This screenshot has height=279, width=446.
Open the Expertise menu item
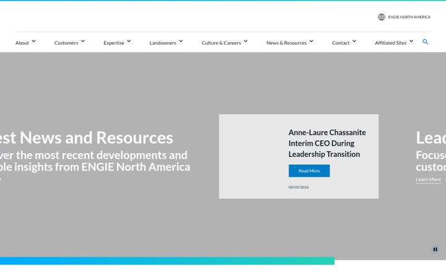(114, 43)
